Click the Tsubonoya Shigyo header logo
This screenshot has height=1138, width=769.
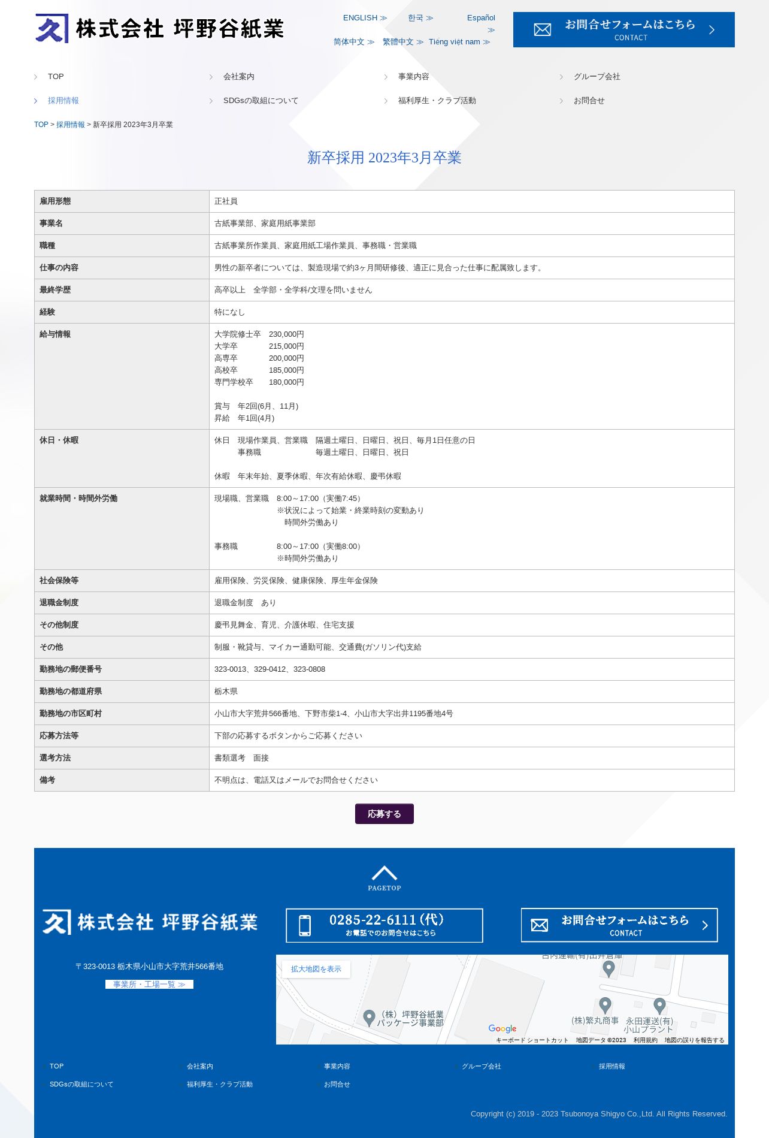pyautogui.click(x=159, y=28)
